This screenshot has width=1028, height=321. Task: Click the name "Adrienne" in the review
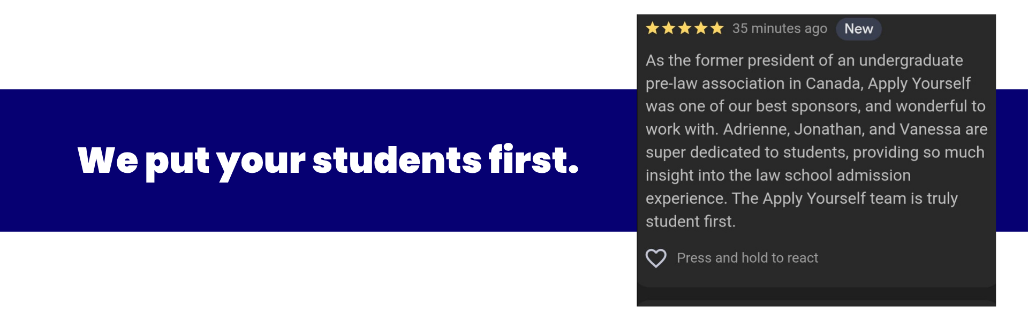pyautogui.click(x=757, y=129)
